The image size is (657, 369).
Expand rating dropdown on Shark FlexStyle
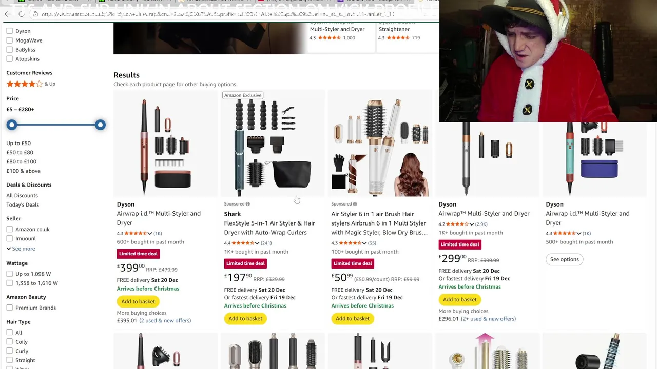pos(257,243)
